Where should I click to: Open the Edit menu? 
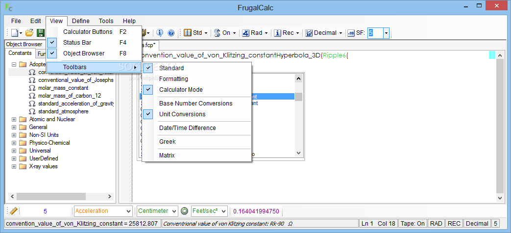pos(36,21)
